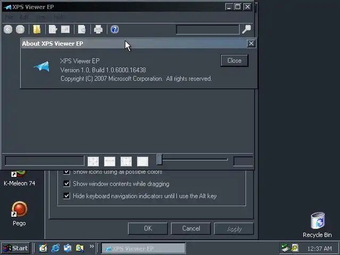340x255 pixels.
Task: Click the document-with-pencil toolbar icon
Action: 53,29
